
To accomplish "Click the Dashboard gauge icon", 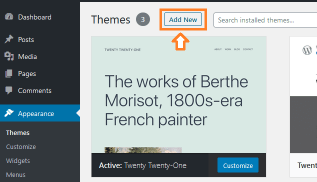I will pos(9,17).
